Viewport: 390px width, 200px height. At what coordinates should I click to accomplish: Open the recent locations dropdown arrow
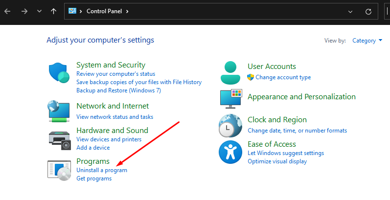pos(39,11)
